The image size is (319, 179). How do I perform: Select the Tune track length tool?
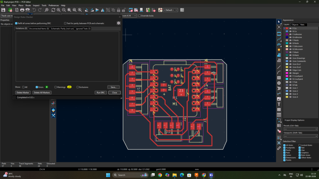[279, 44]
